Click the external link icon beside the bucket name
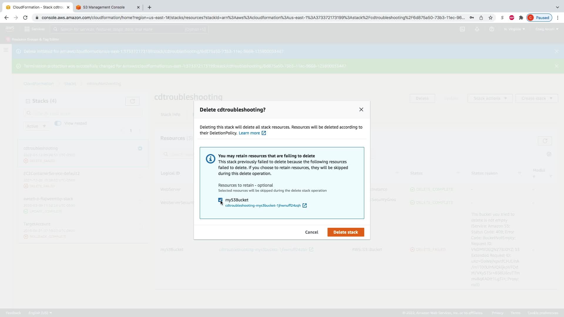564x317 pixels. pos(305,205)
